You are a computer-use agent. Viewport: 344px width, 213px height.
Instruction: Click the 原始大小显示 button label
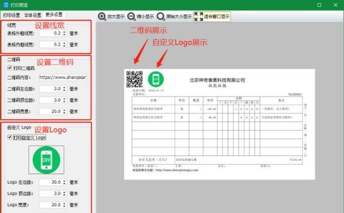[179, 17]
